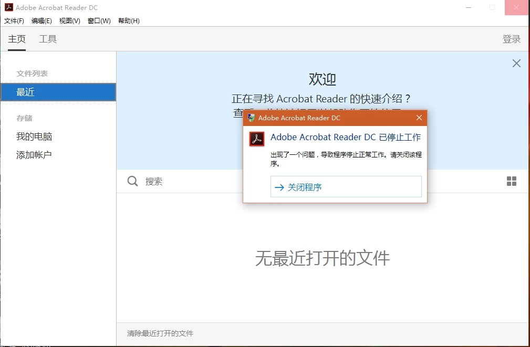Screen dimensions: 530x347
Task: Switch to grid view with the four-squares icon
Action: [x=512, y=181]
